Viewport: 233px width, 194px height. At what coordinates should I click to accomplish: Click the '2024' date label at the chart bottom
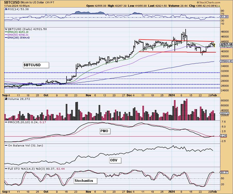(x=172, y=192)
